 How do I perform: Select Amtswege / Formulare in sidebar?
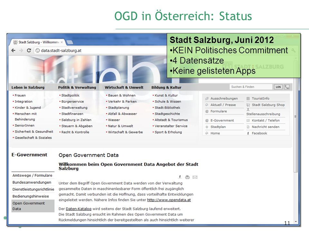coord(33,175)
